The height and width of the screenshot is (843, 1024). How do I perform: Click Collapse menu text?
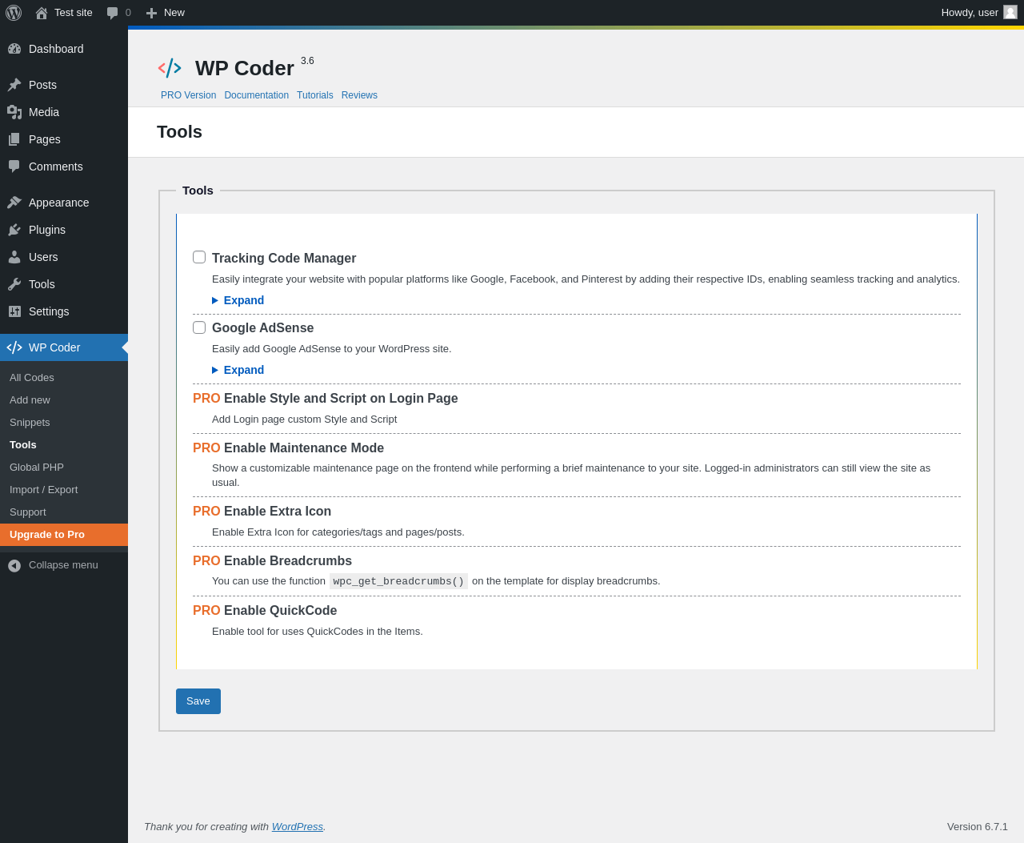coord(63,565)
